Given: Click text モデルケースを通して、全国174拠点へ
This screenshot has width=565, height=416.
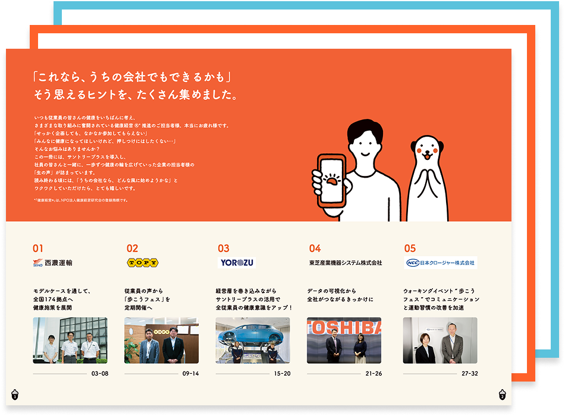Looking at the screenshot, I should coord(62,295).
